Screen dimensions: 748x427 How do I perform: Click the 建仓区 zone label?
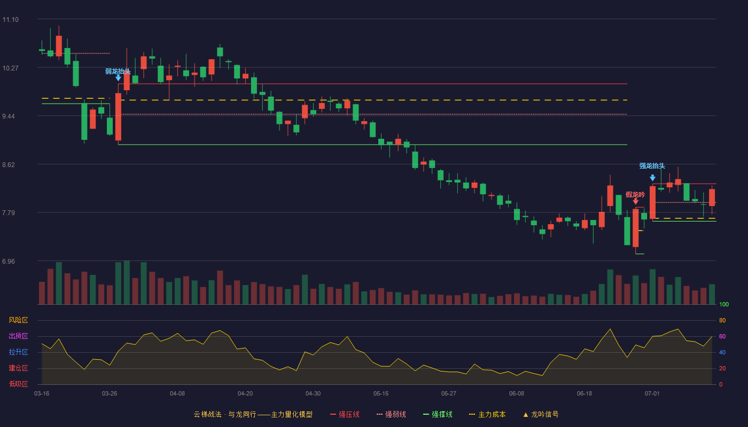point(18,368)
